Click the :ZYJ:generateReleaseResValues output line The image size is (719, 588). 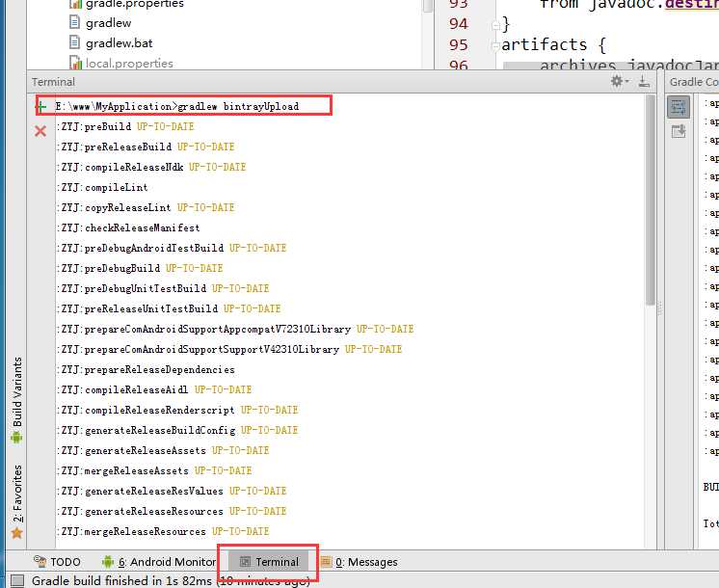[x=172, y=491]
